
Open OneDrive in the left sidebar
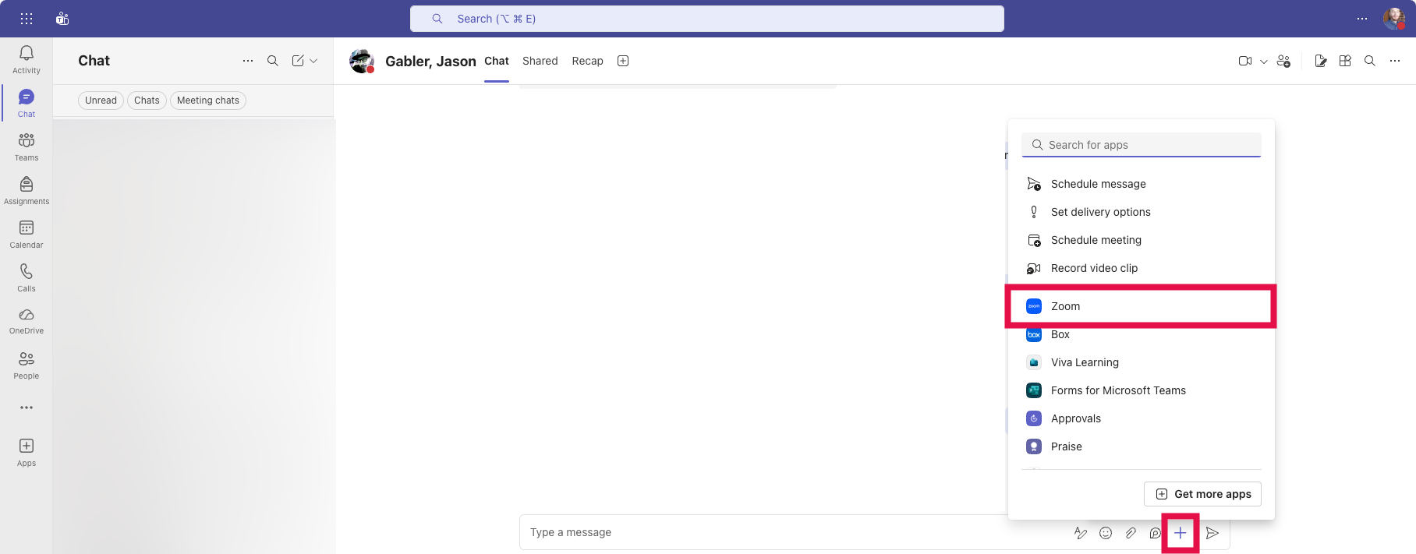27,320
